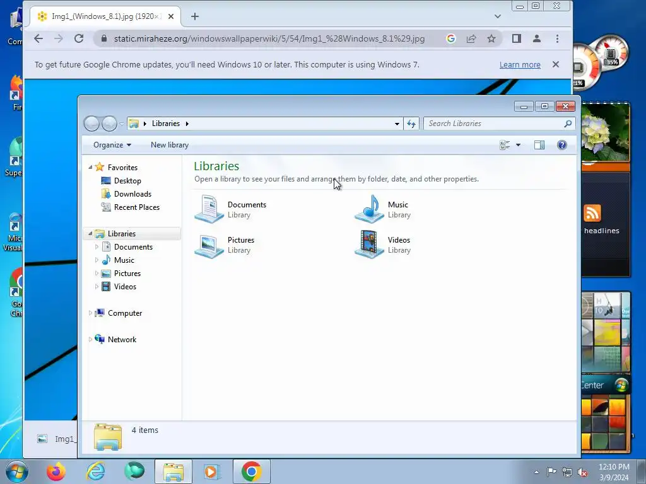Click the refresh button beside the address bar
Viewport: 646px width, 484px height.
coord(411,124)
